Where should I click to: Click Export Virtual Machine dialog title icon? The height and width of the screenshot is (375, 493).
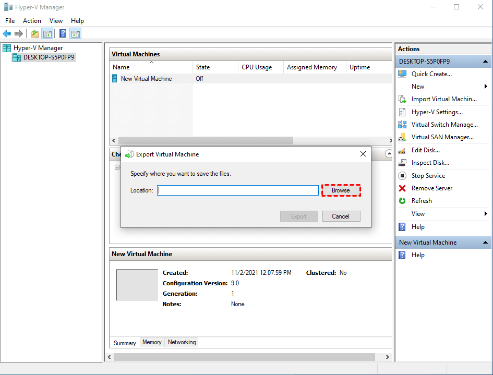[x=129, y=154]
